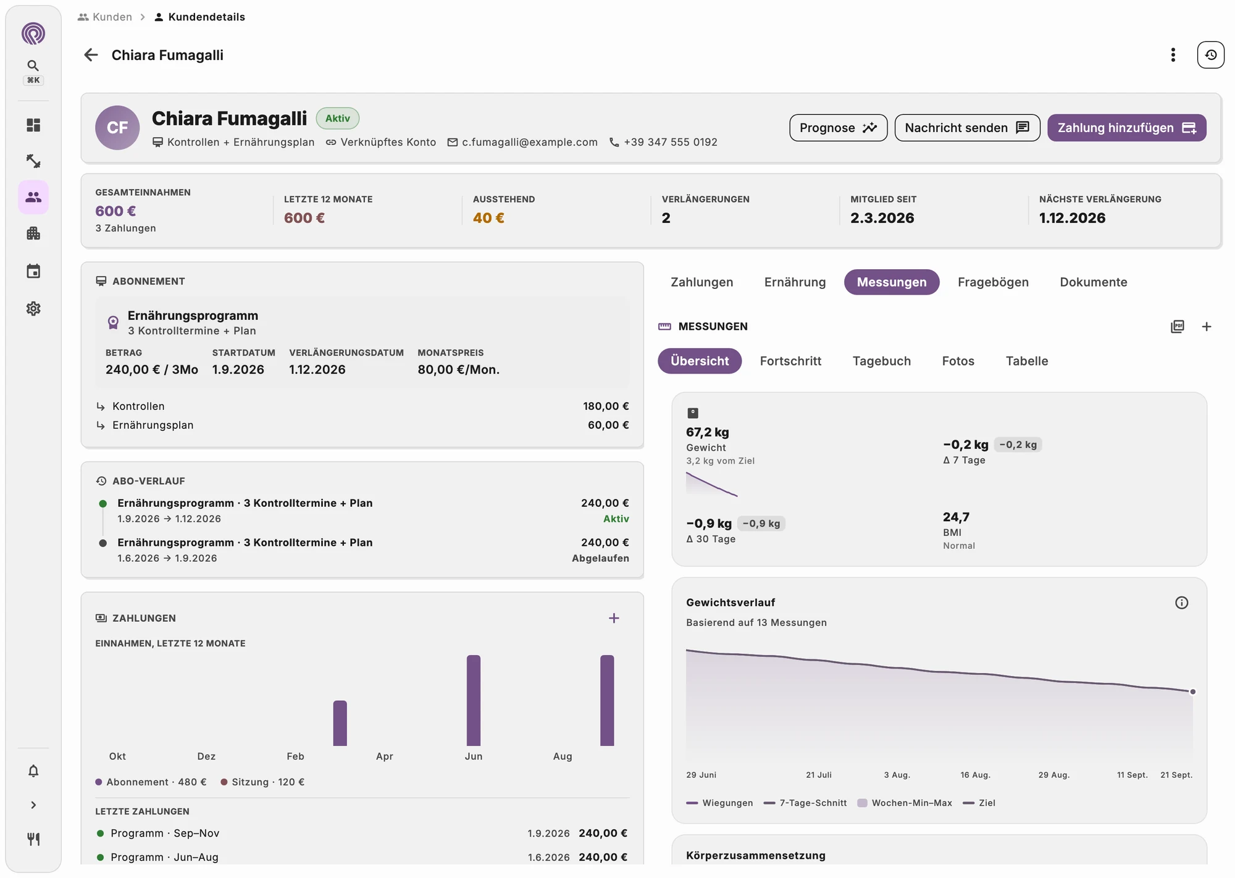Add a payment in Zahlungen panel

pyautogui.click(x=614, y=618)
